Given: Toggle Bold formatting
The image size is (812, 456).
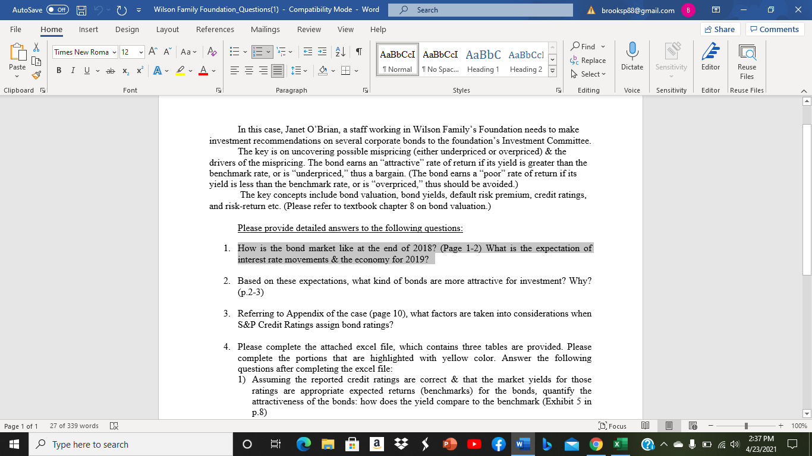Looking at the screenshot, I should [x=59, y=71].
